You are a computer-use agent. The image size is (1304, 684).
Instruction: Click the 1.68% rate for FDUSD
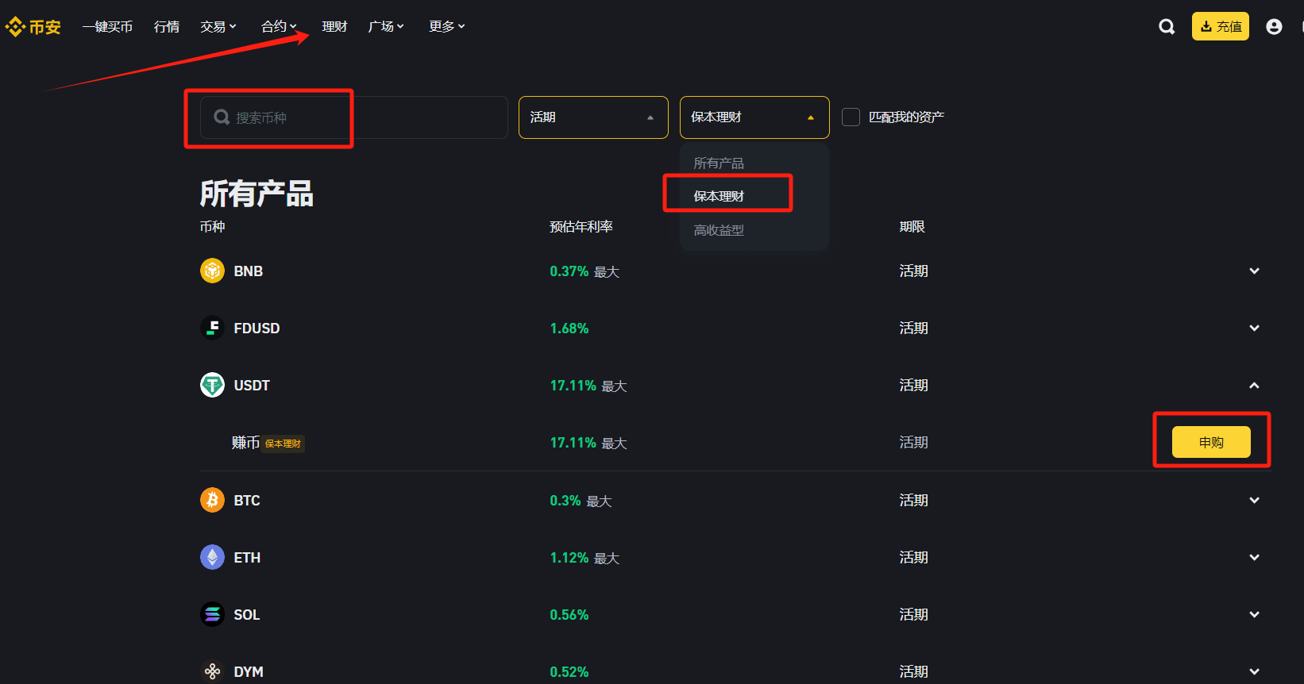[569, 329]
